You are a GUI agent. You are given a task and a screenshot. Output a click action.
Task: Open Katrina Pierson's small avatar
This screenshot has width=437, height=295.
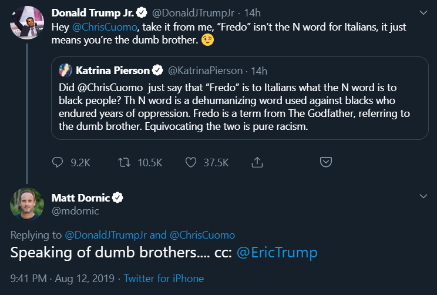click(66, 70)
